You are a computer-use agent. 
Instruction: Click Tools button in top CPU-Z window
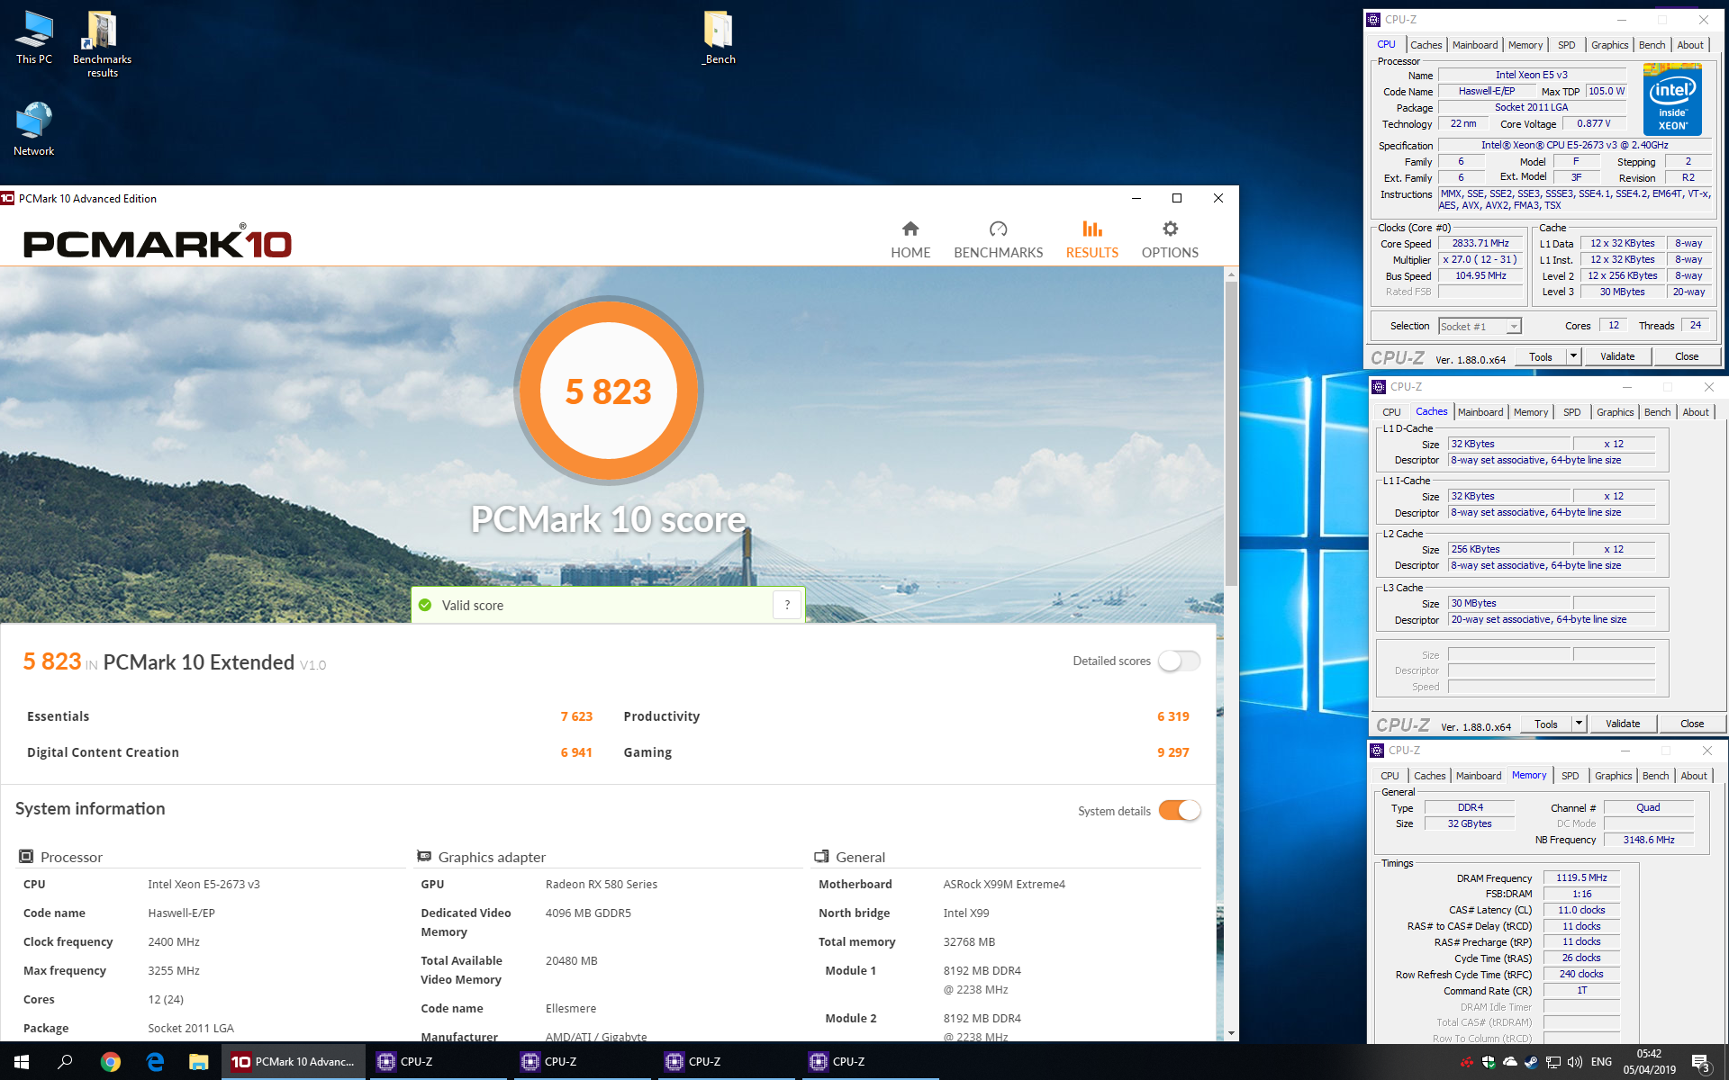pyautogui.click(x=1541, y=356)
